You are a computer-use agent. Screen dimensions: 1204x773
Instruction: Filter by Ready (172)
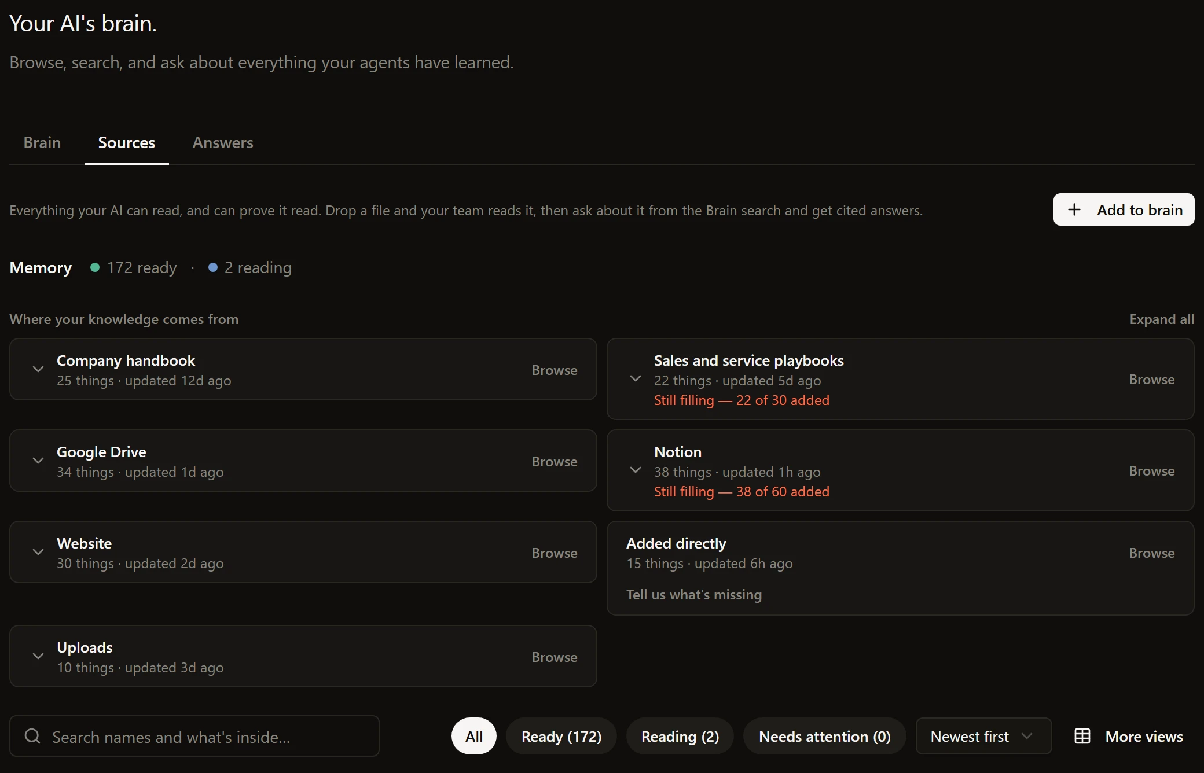[x=561, y=736]
